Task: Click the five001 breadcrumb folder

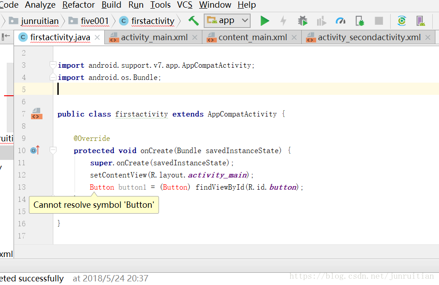Action: tap(89, 21)
